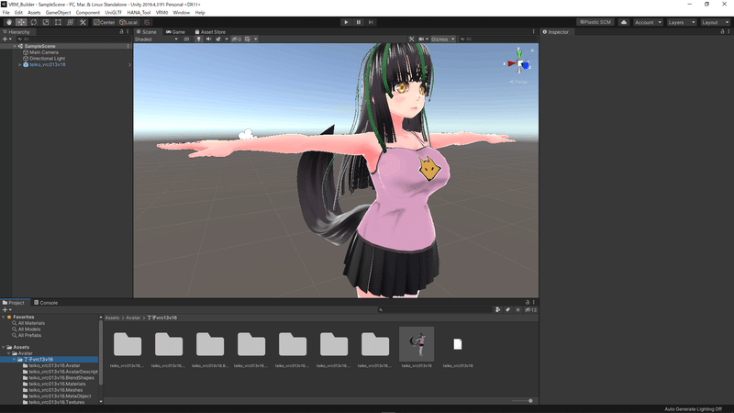Click Avatar in Project breadcrumb
Screen dimensions: 734x413
click(133, 318)
